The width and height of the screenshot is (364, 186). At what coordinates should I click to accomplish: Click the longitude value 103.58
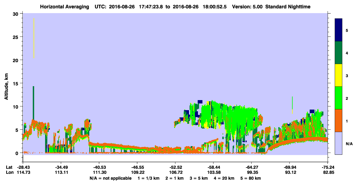(213, 172)
